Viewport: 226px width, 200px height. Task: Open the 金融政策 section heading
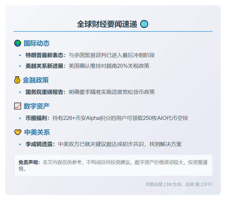tap(36, 80)
